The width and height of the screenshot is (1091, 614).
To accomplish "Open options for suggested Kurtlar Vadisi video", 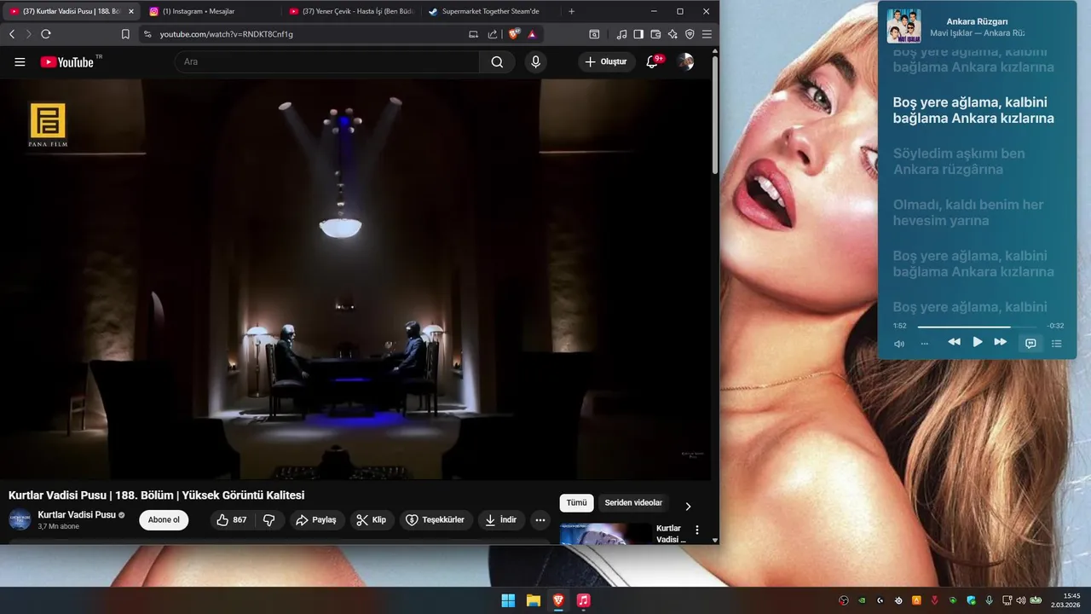I will coord(697,530).
